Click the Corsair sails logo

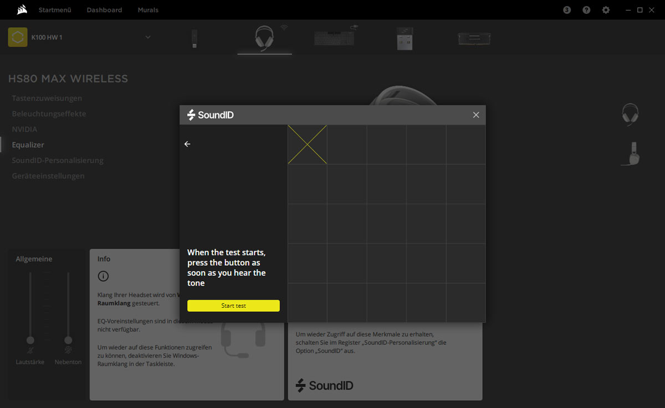click(22, 10)
